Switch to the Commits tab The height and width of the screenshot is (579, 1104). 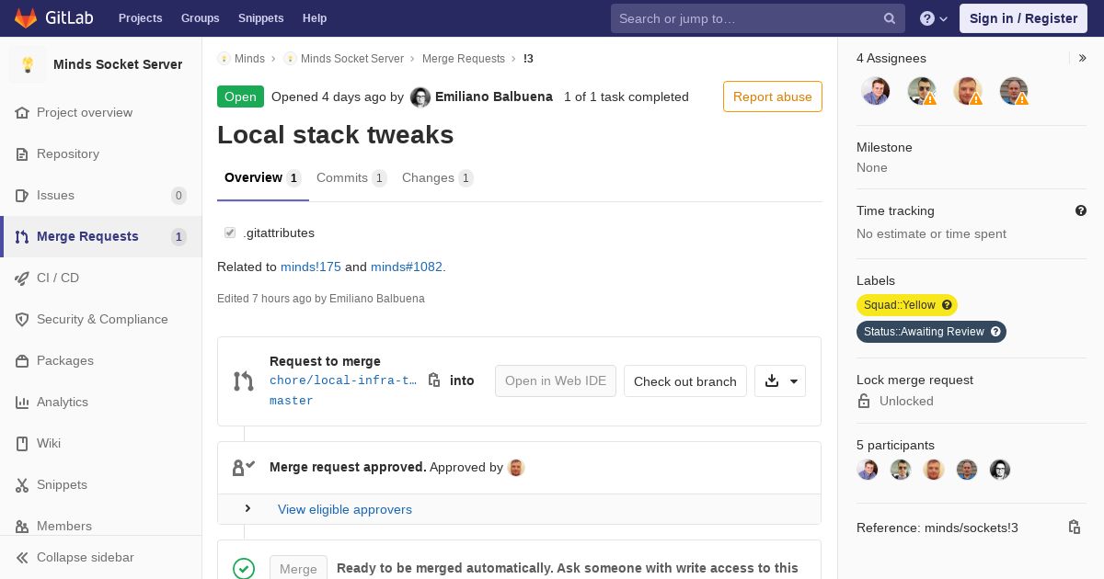351,177
